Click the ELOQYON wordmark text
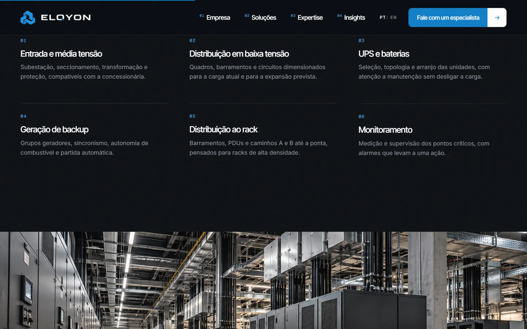Screen dimensions: 527x329 click(66, 18)
